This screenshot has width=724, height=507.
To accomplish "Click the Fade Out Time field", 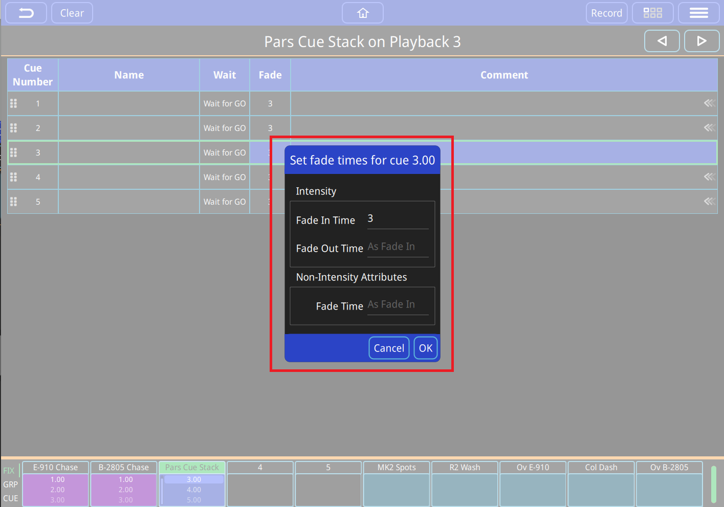I will [x=398, y=248].
